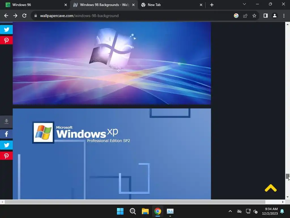Download the Windows XP wallpaper
This screenshot has height=218, width=290.
[x=6, y=121]
